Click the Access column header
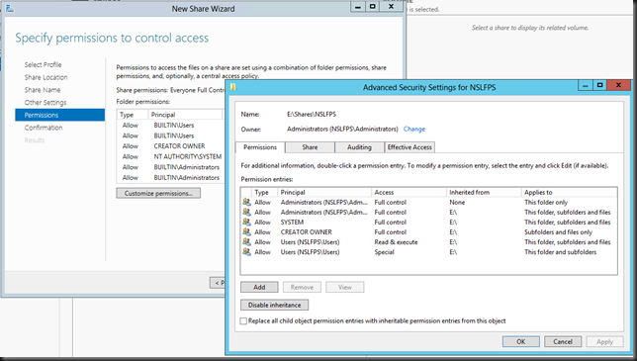 (x=409, y=192)
